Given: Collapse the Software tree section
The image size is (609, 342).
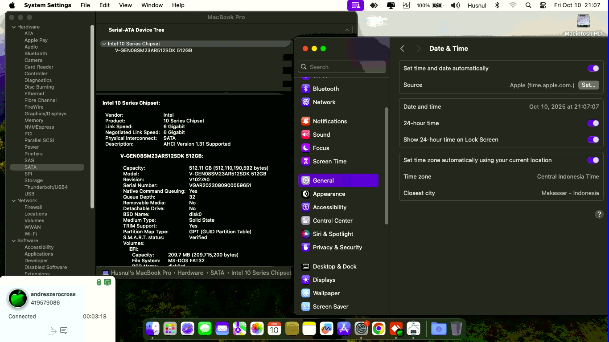Looking at the screenshot, I should pyautogui.click(x=13, y=240).
